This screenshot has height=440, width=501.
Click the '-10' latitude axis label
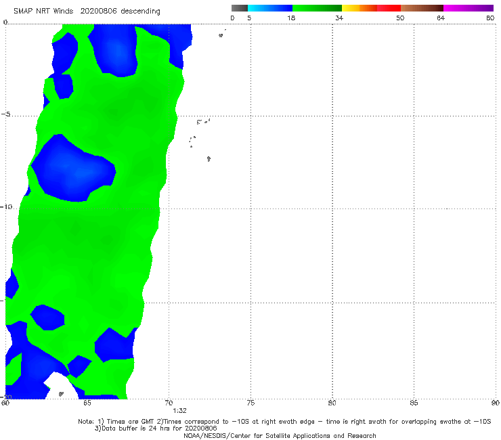(6, 206)
